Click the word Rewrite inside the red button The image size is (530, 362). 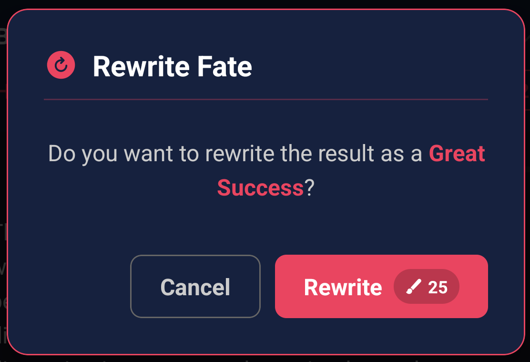pyautogui.click(x=343, y=287)
